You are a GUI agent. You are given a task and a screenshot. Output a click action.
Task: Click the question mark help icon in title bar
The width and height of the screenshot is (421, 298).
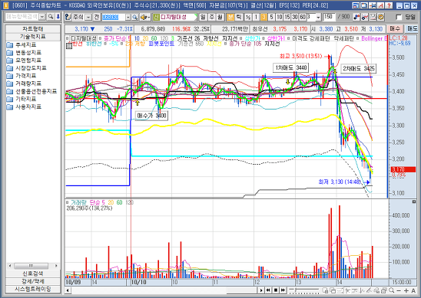tap(389, 5)
